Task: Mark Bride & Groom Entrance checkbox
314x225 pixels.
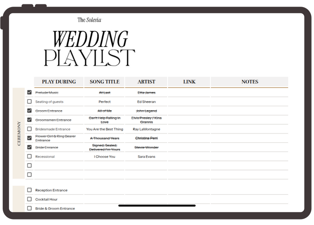Action: pyautogui.click(x=29, y=208)
